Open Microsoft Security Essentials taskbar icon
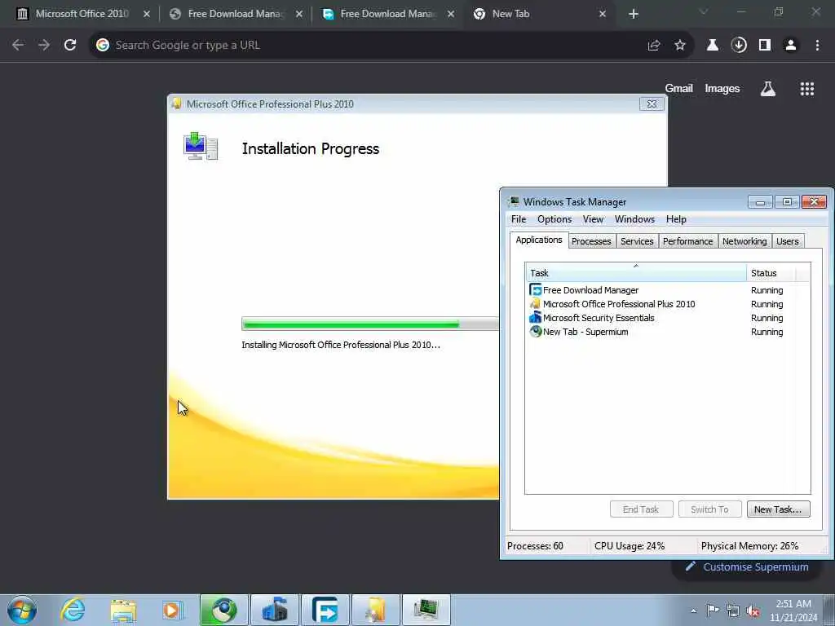This screenshot has height=626, width=835. [x=274, y=610]
